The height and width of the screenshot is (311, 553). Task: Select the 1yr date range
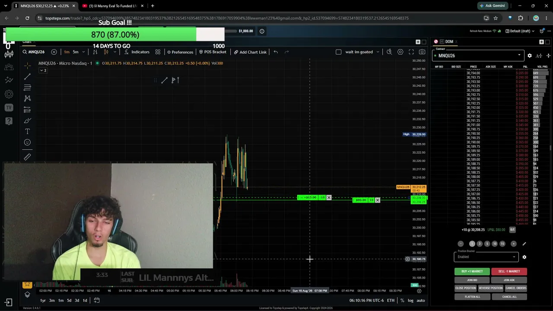[x=43, y=300]
